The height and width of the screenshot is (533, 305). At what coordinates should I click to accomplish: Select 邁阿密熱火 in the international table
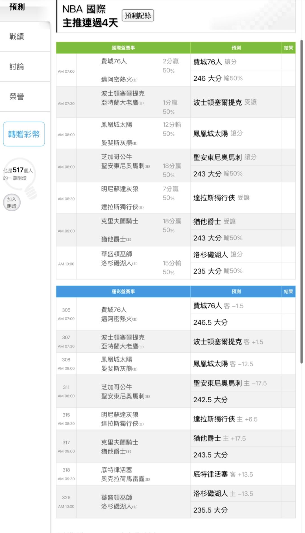tap(119, 79)
